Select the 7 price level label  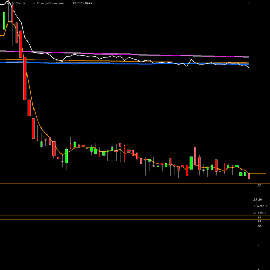258,246
